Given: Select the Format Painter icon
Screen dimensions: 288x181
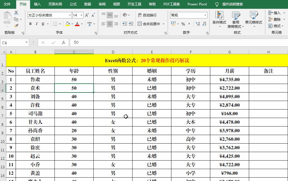Looking at the screenshot, I should click(x=16, y=25).
